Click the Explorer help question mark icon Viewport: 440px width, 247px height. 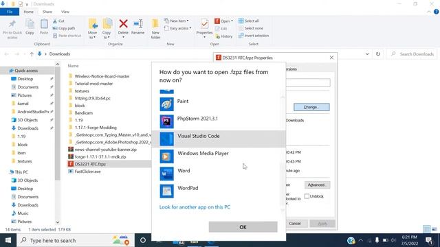(436, 12)
